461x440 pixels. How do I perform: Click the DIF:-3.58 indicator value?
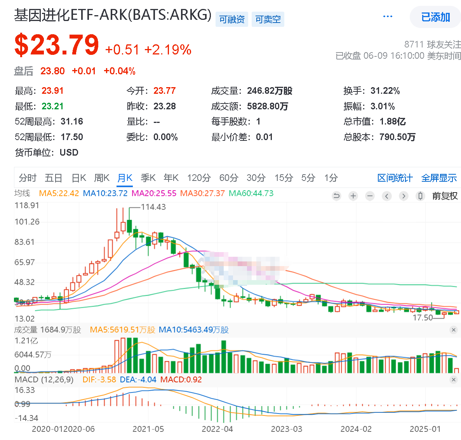(99, 380)
